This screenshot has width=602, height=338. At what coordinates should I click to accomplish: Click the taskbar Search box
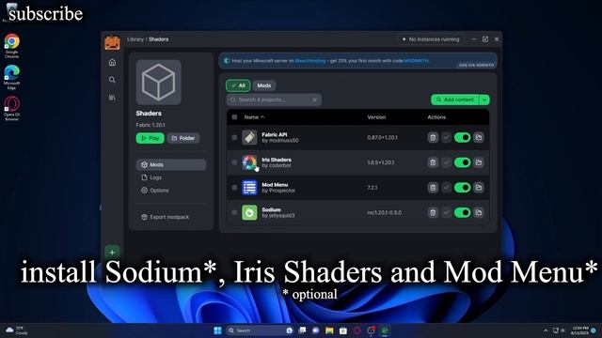pyautogui.click(x=260, y=330)
